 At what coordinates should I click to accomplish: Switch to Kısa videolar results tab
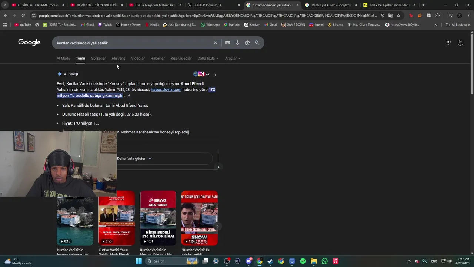click(x=181, y=58)
